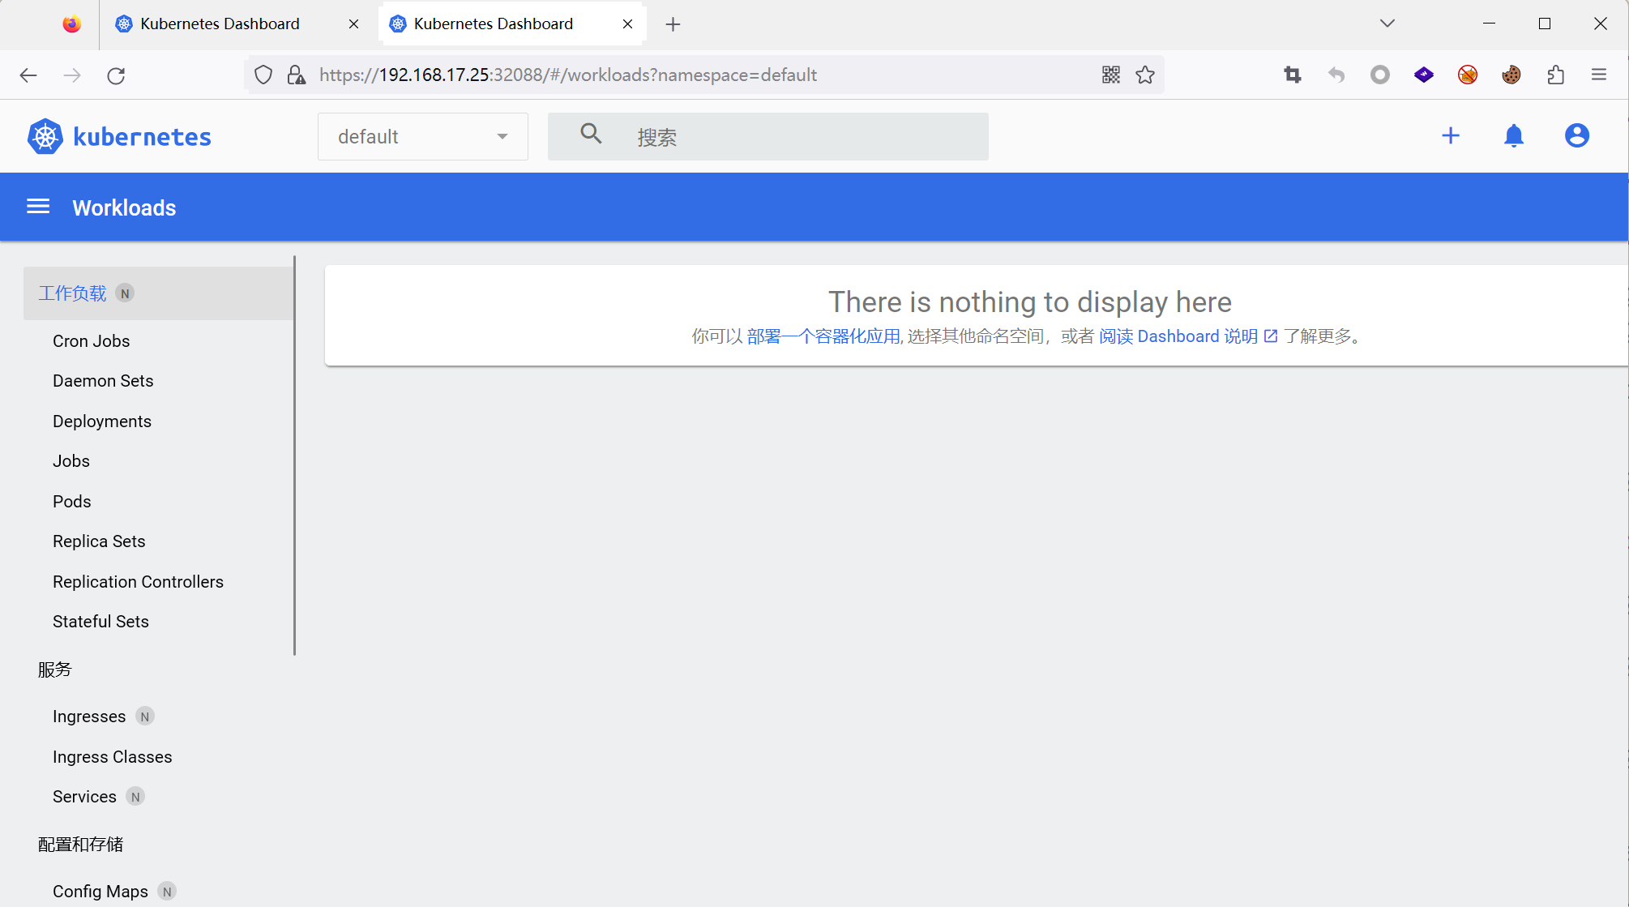Bookmark this page with the star icon
The height and width of the screenshot is (907, 1629).
point(1145,75)
